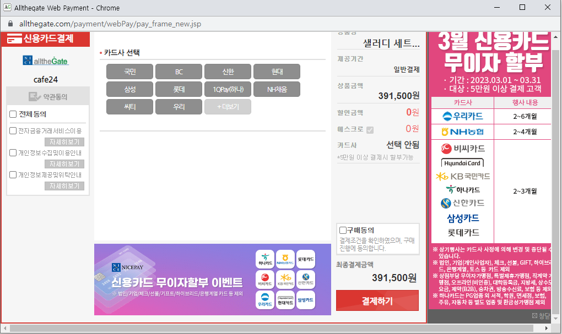Click the NICEPAY logo on banner

pyautogui.click(x=128, y=267)
